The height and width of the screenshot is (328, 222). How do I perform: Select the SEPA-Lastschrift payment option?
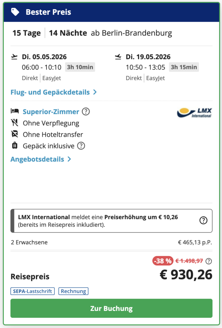(x=32, y=291)
